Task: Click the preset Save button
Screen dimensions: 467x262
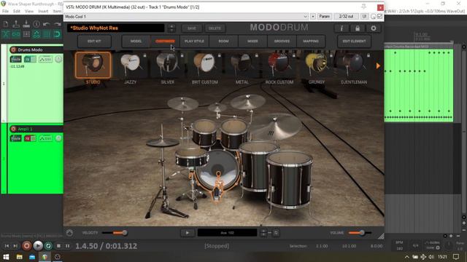Action: [192, 28]
